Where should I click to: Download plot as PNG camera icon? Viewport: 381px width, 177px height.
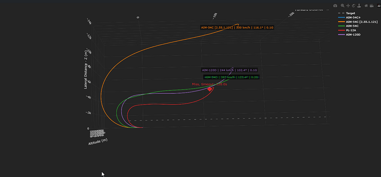point(335,6)
